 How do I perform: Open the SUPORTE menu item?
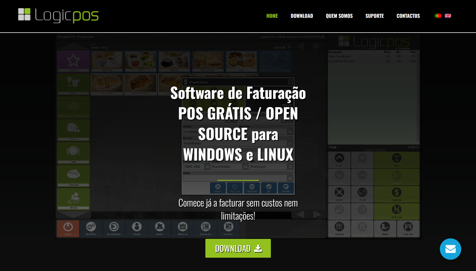pyautogui.click(x=374, y=16)
